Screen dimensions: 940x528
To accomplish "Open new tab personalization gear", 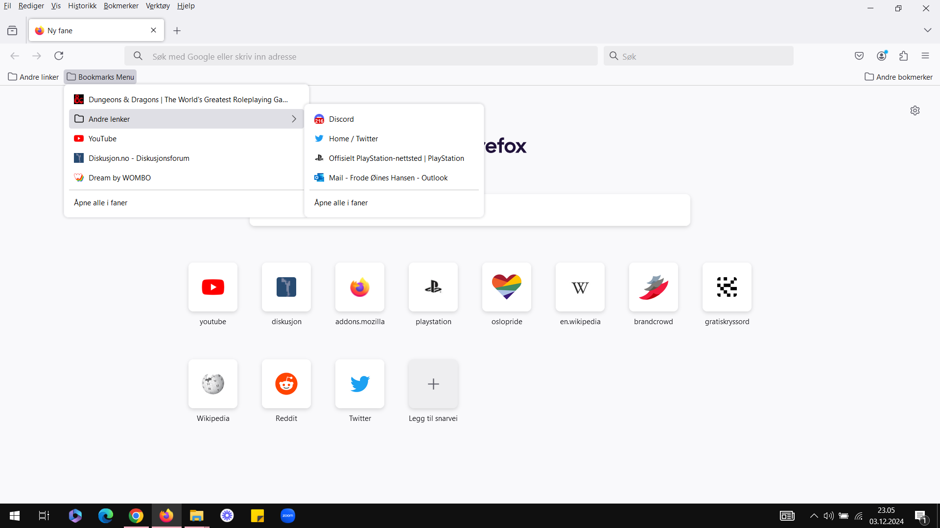I will coord(915,110).
